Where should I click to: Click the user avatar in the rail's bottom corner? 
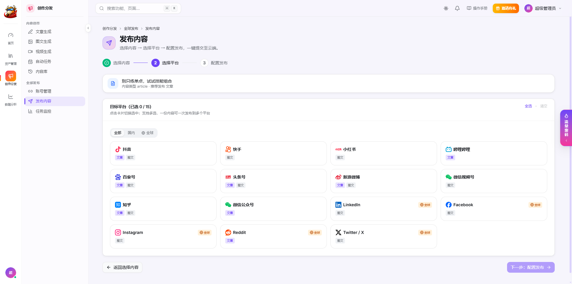[11, 273]
